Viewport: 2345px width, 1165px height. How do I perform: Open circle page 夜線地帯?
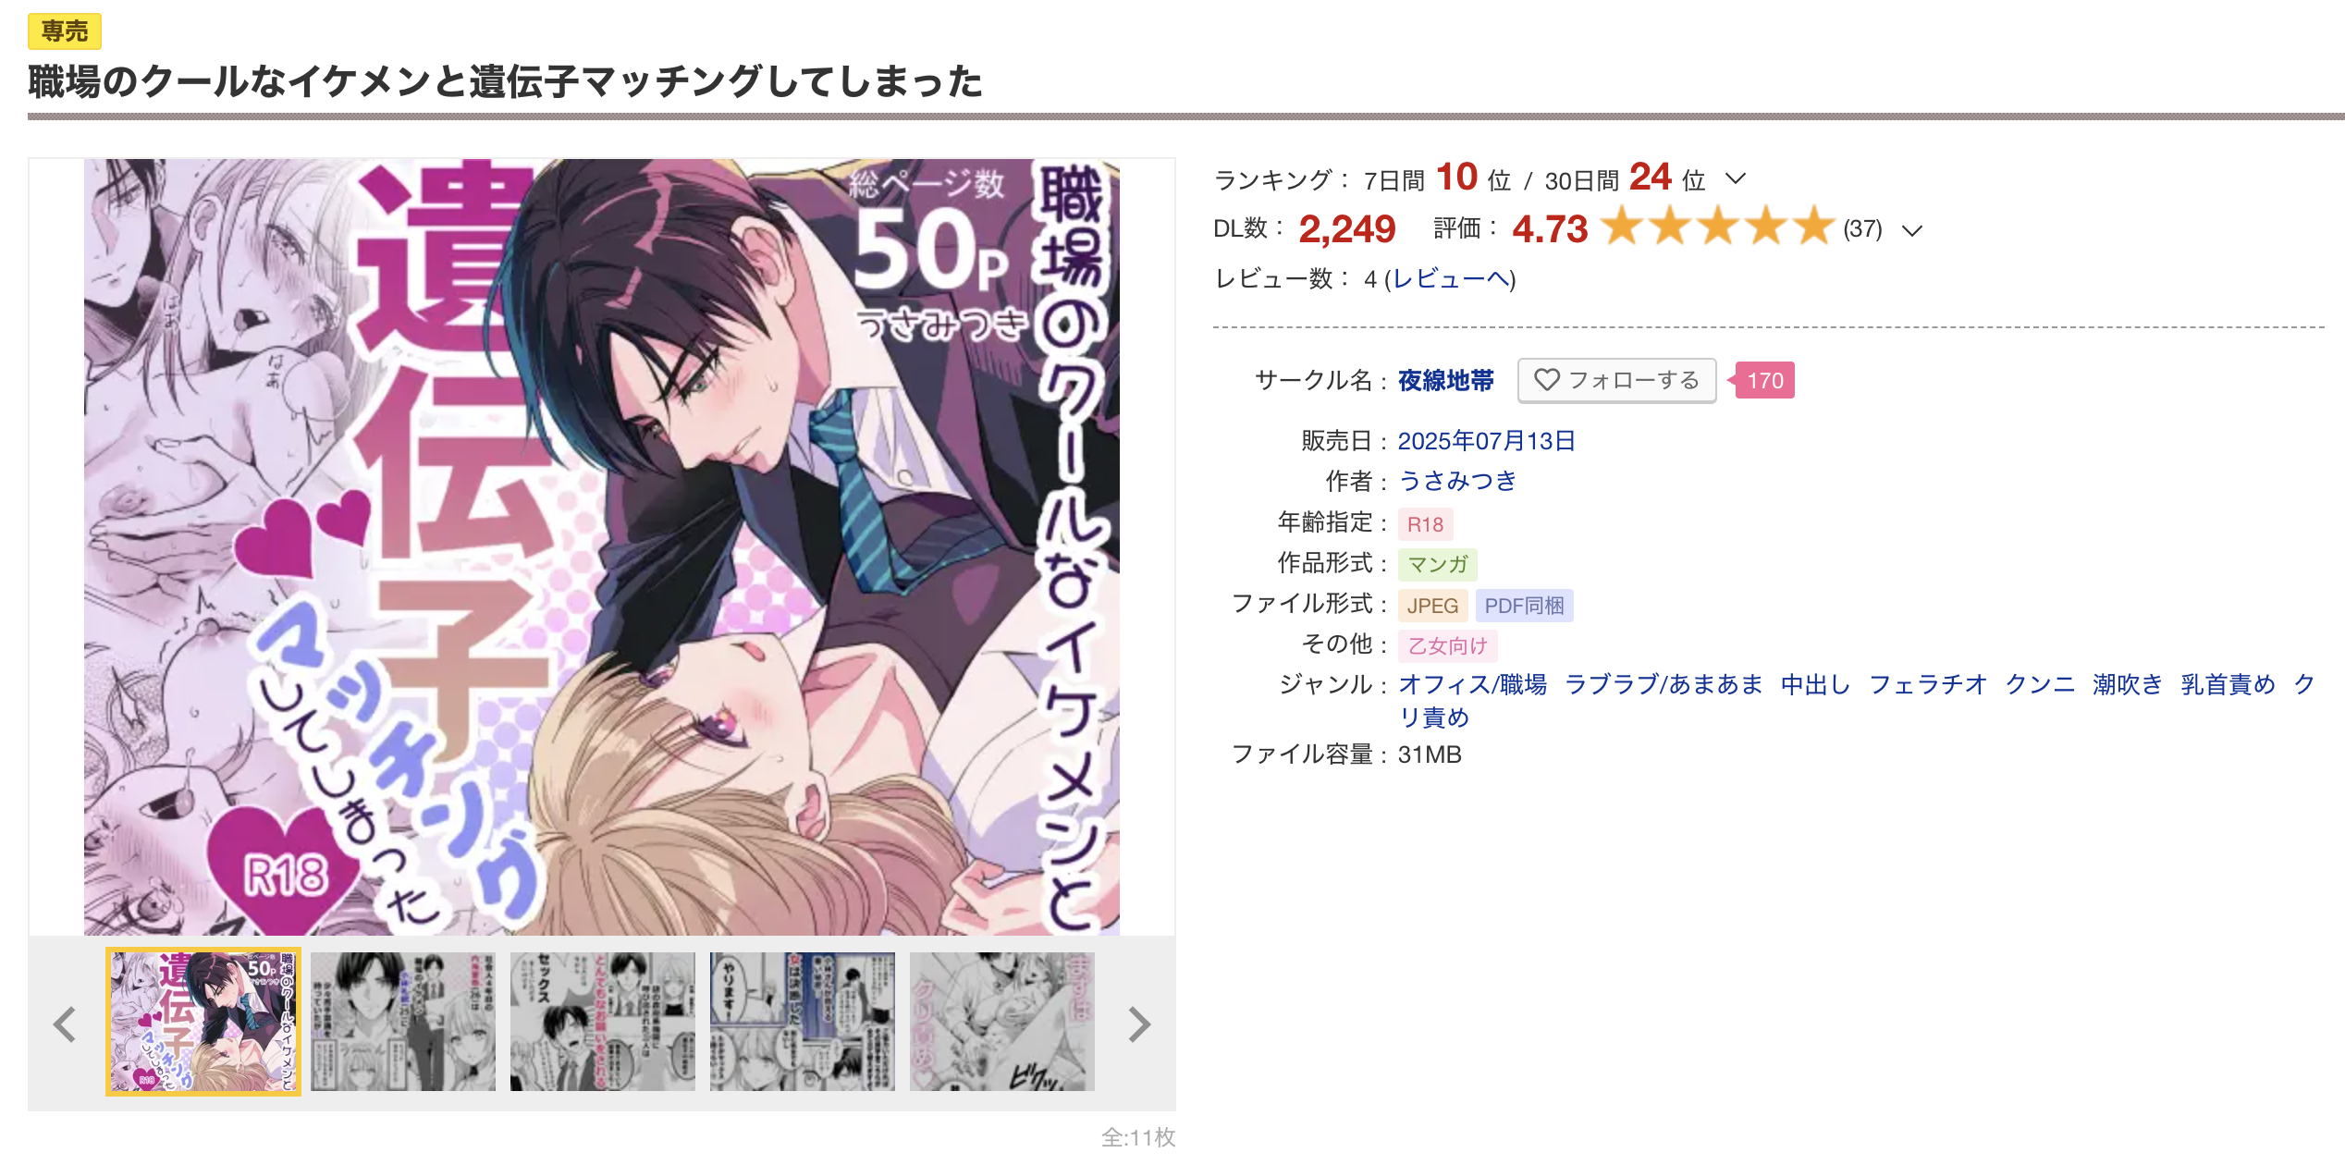[1445, 380]
